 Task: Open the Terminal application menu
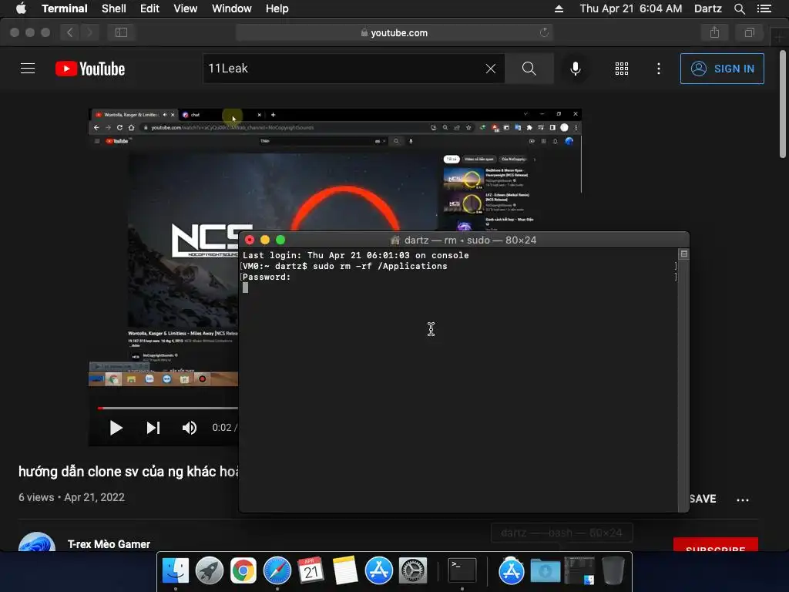coord(65,8)
